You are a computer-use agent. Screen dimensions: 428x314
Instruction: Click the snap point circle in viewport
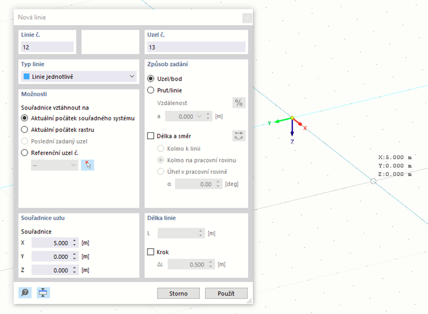coord(373,181)
